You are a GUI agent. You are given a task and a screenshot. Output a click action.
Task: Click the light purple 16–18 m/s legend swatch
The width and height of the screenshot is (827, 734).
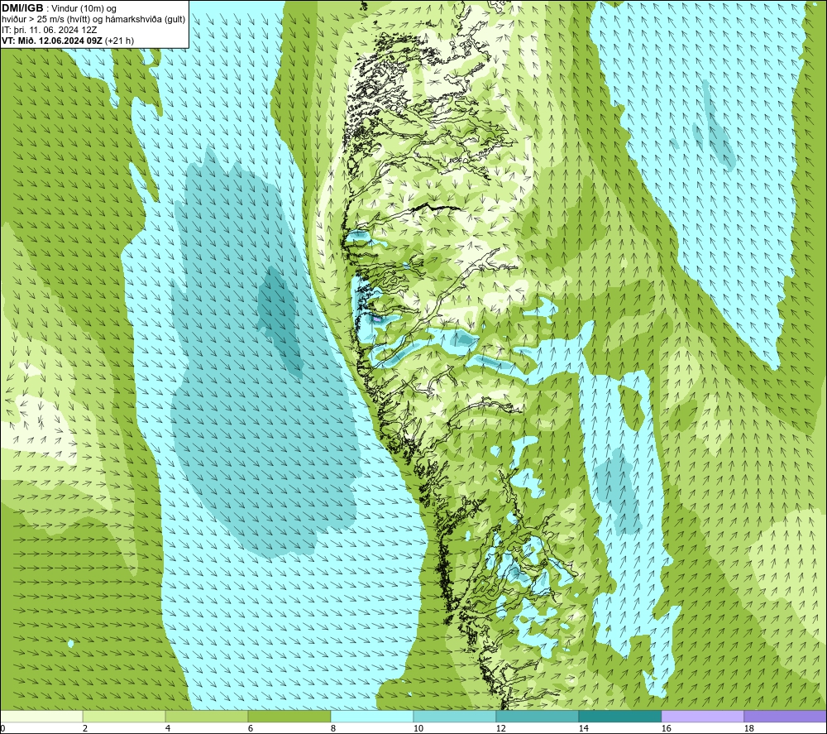click(702, 717)
